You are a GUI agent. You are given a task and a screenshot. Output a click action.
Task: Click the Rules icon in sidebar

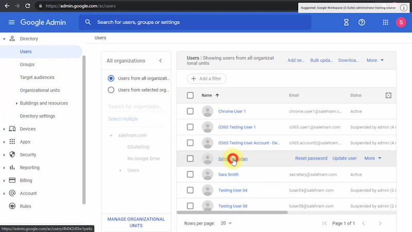point(12,206)
